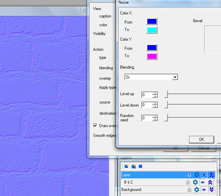Click the Color Y To magenta swatch

click(152, 56)
